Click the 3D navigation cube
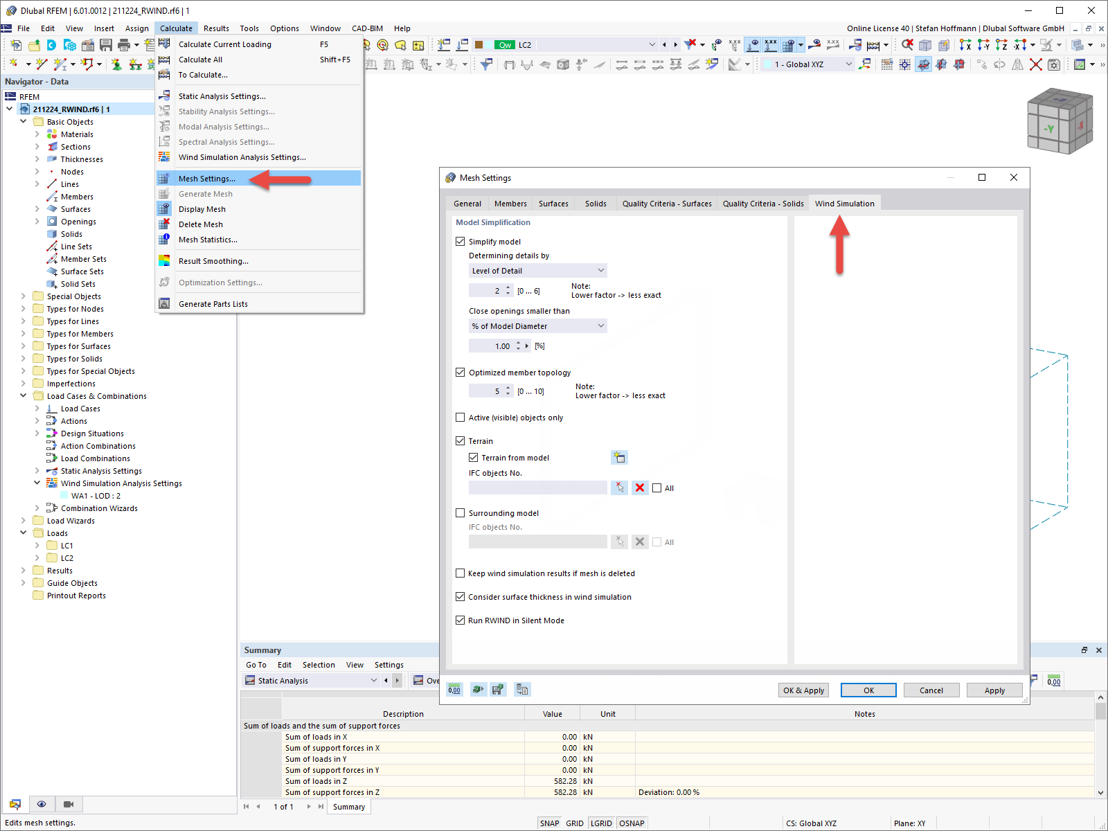1108x831 pixels. coord(1060,121)
